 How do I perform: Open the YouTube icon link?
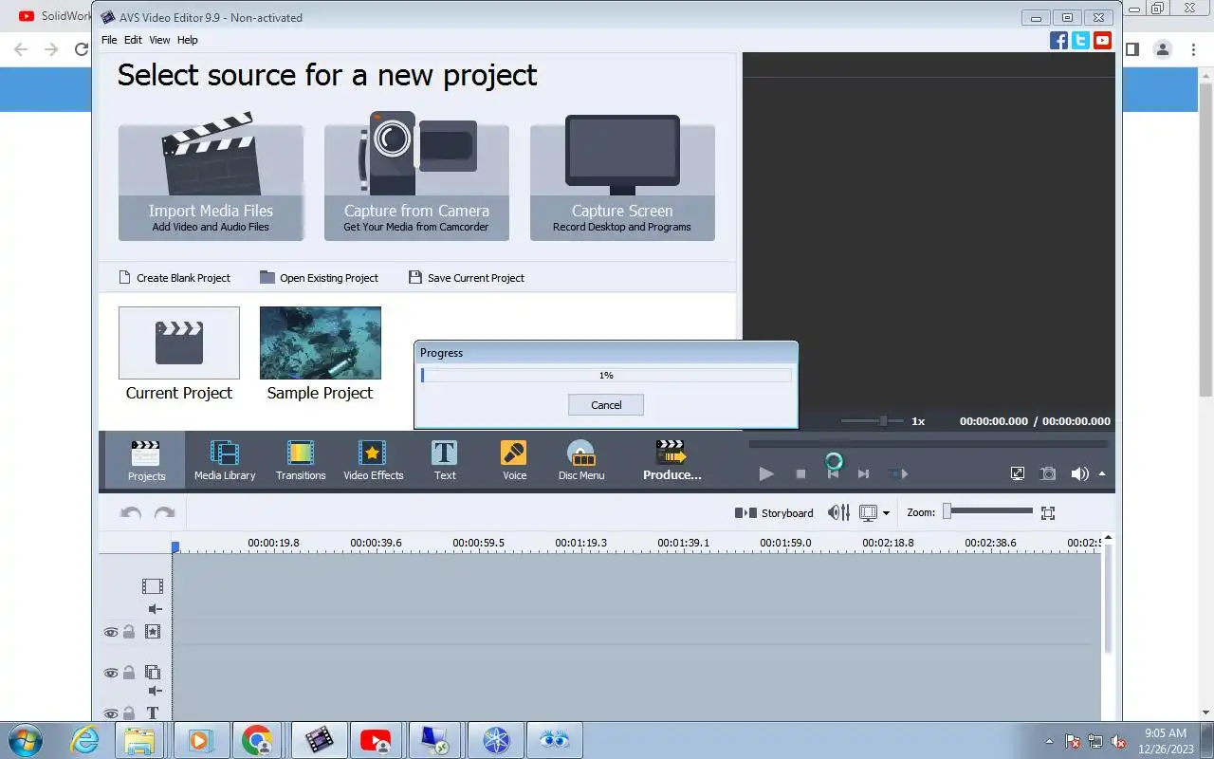[x=1102, y=40]
